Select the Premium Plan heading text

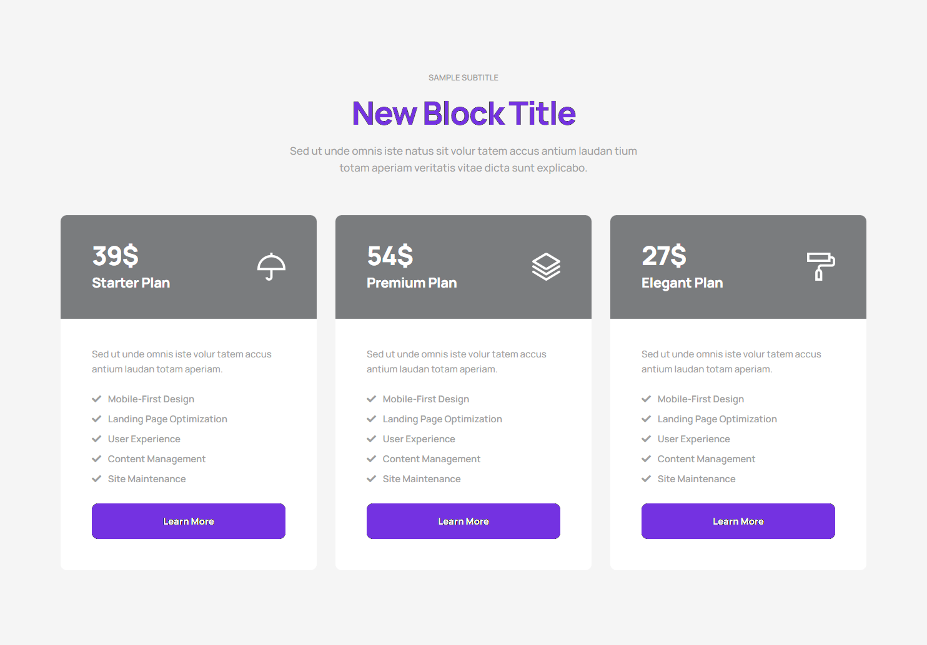coord(412,283)
